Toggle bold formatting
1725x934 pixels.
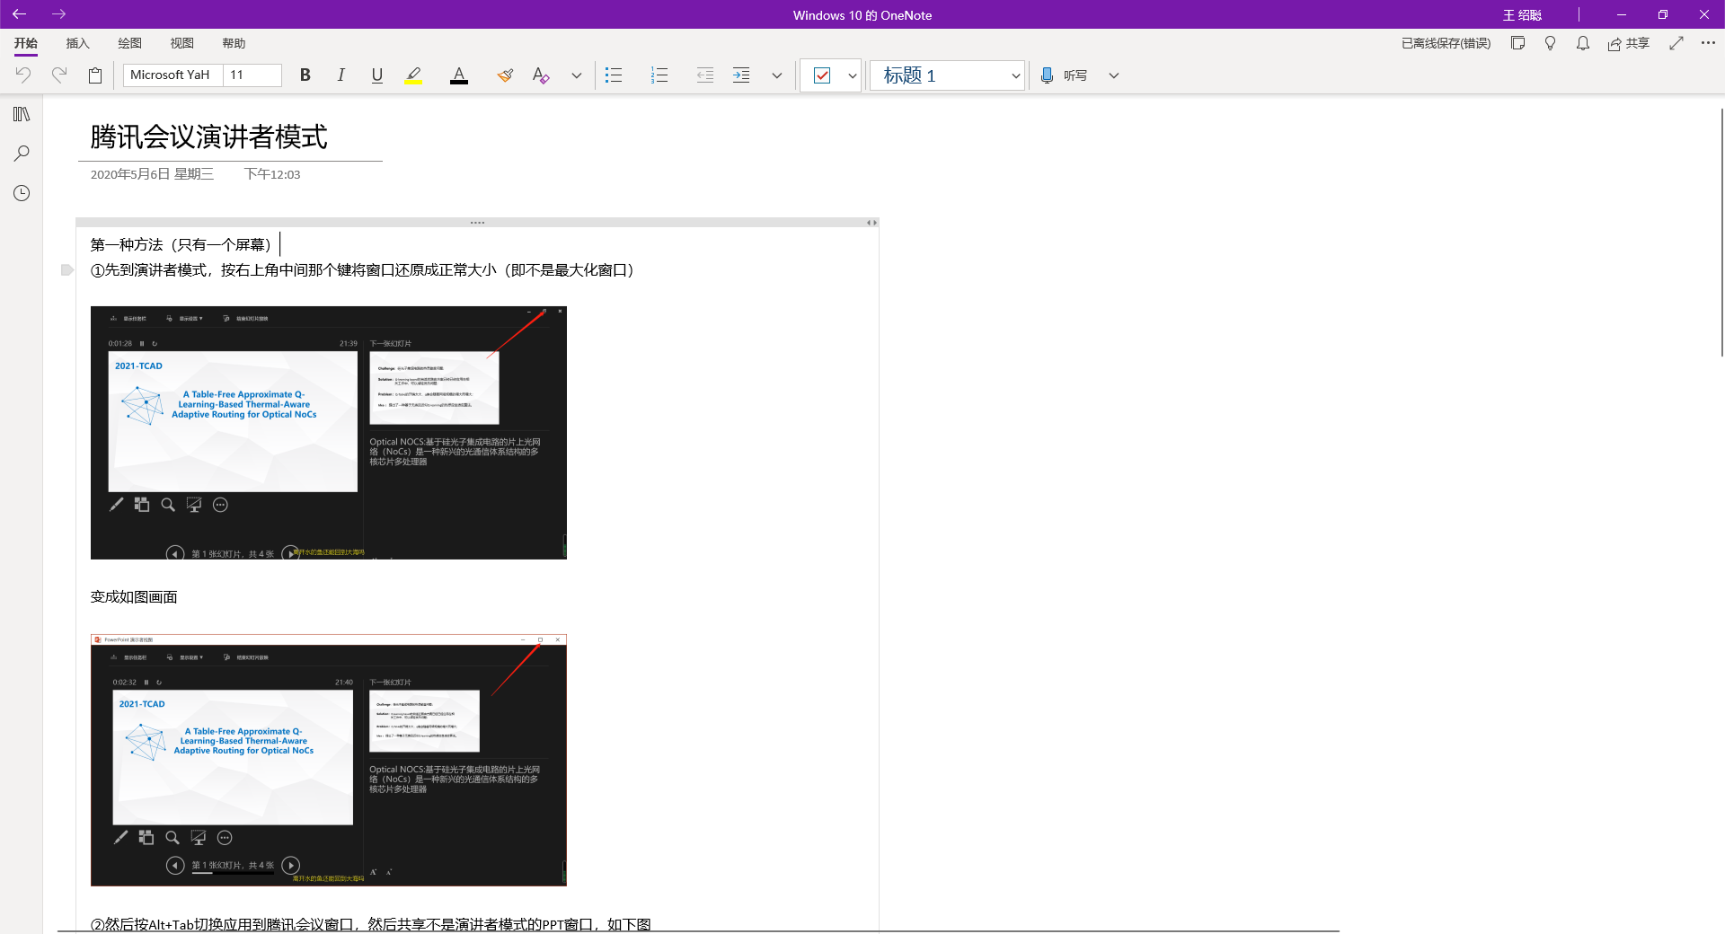(x=305, y=75)
